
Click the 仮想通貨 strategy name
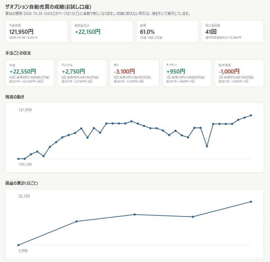click(224, 65)
